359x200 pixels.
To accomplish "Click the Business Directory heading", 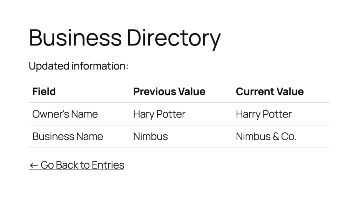I will 124,38.
